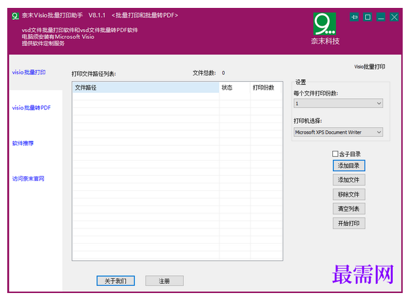Enable the 含子目录 checkbox
This screenshot has width=406, height=295.
click(335, 153)
